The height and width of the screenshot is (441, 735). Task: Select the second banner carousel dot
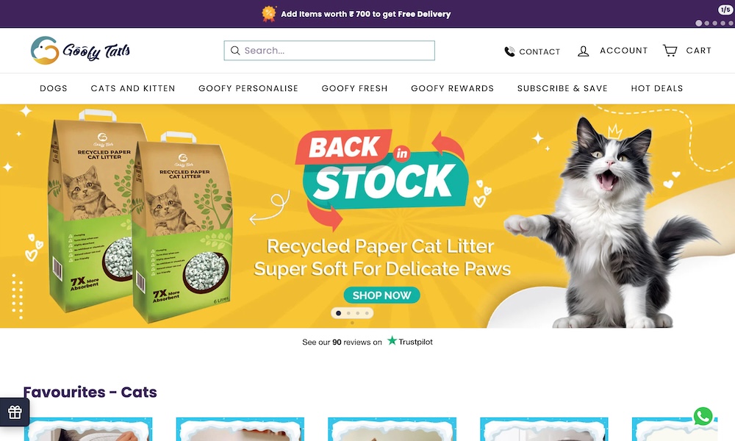[348, 313]
